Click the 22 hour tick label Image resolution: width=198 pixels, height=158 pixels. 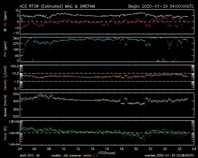[150, 149]
